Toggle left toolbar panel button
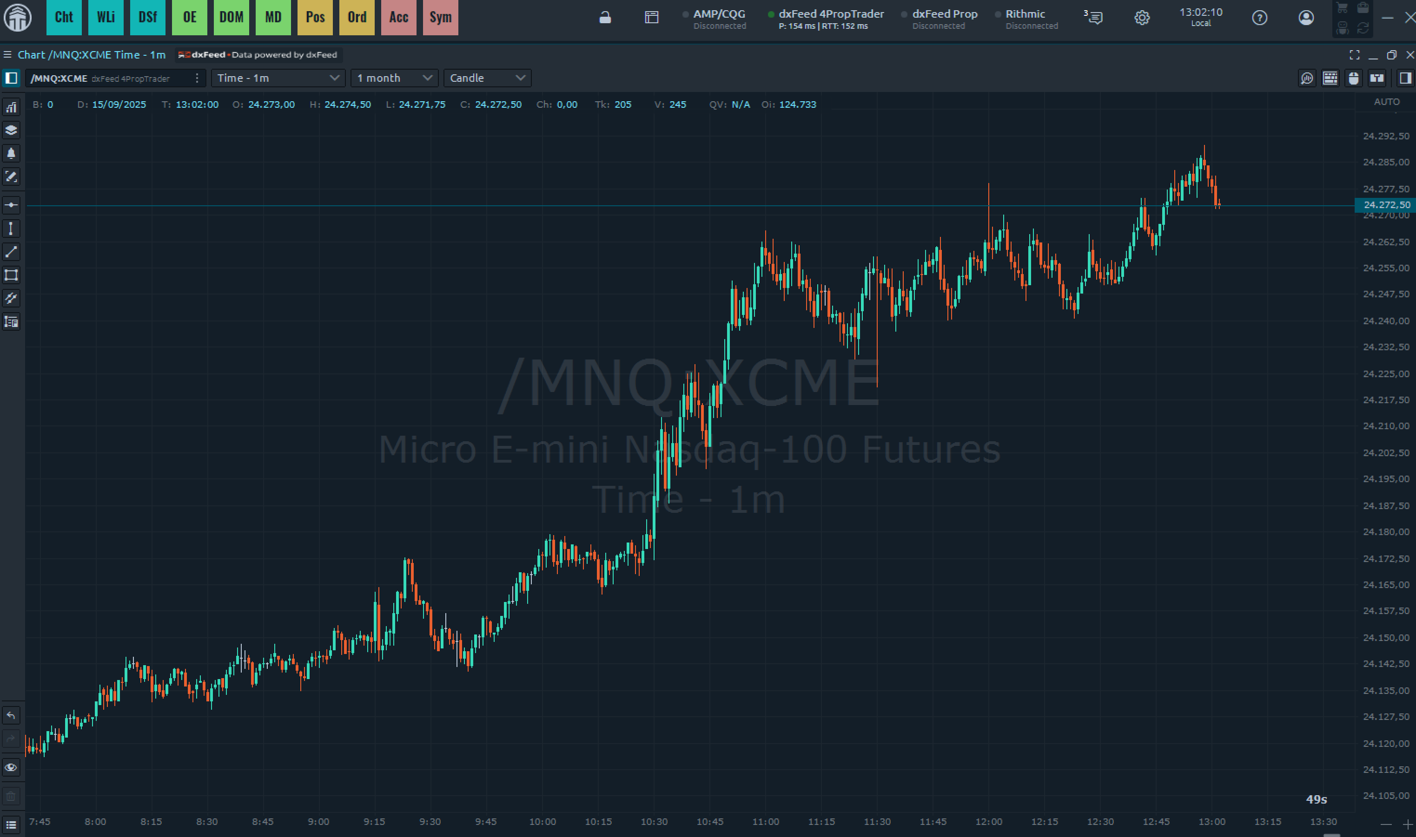 coord(11,78)
